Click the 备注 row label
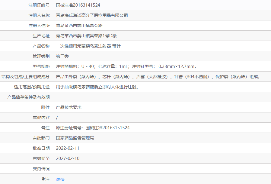The height and width of the screenshot is (184, 271). (46, 128)
